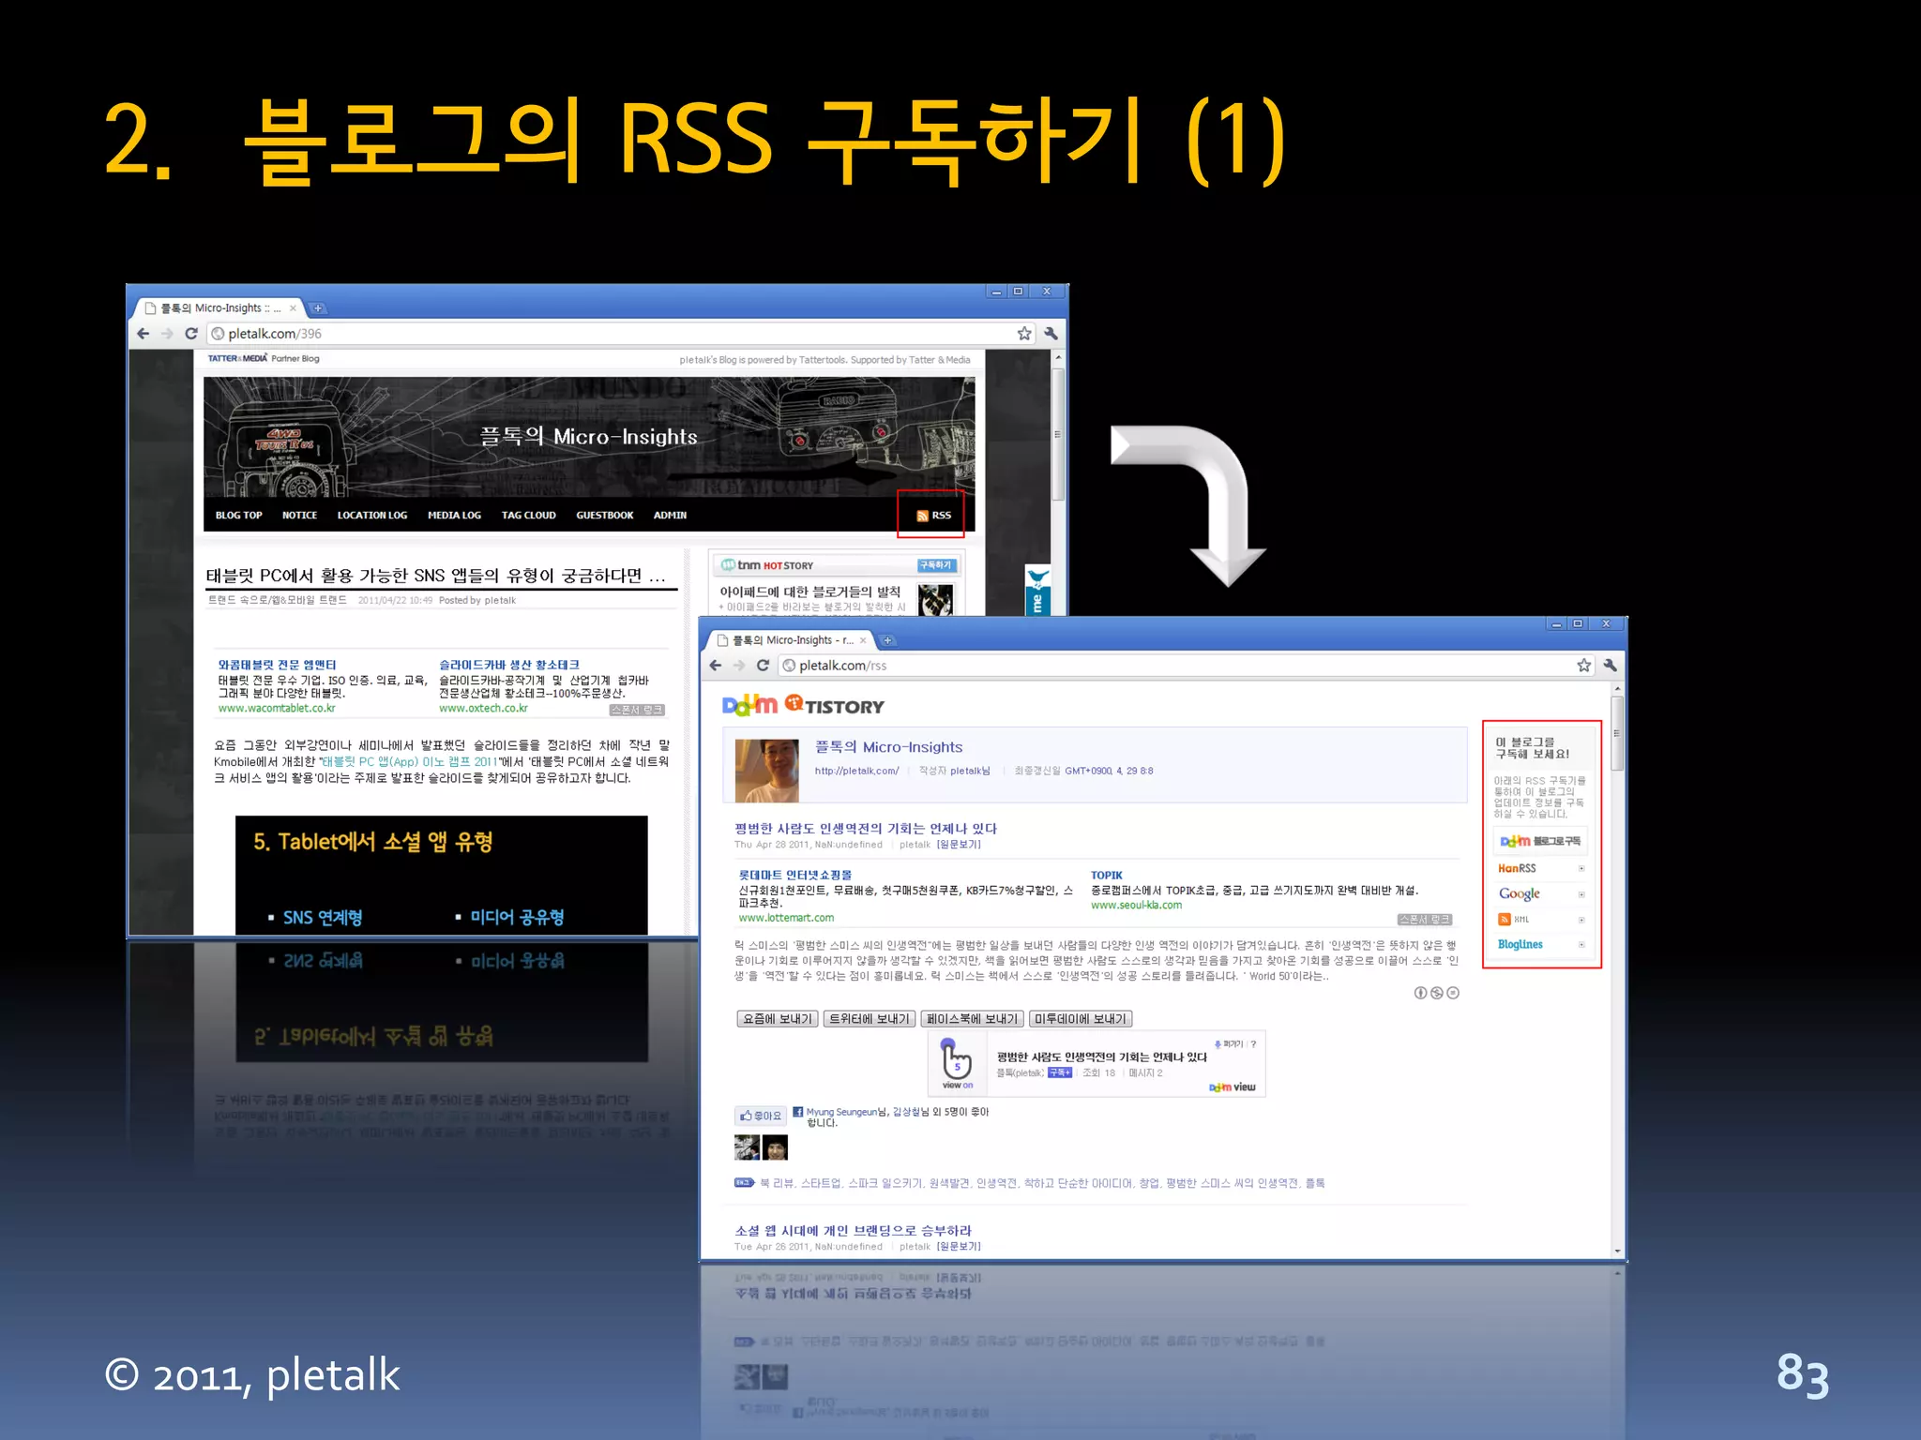Reload the pletalk.com/396 page
The width and height of the screenshot is (1921, 1440).
point(191,334)
